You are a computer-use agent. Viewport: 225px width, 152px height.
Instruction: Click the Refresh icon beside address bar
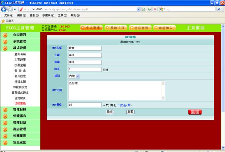click(x=149, y=9)
